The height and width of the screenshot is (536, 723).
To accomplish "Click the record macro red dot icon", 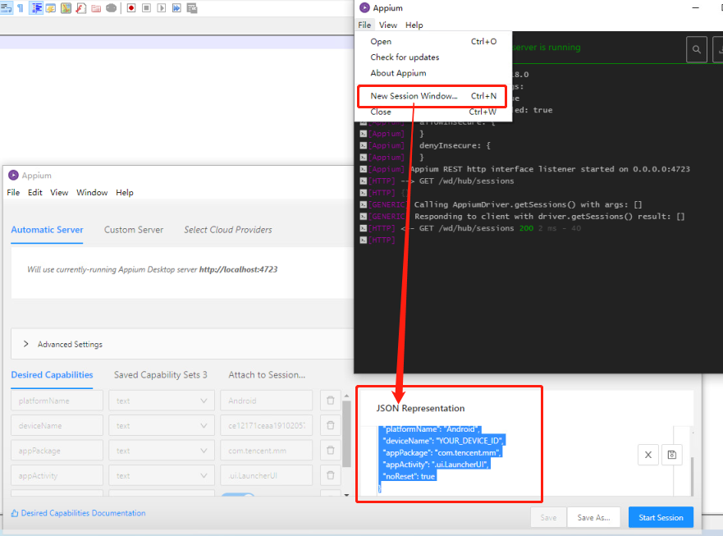I will [x=131, y=8].
